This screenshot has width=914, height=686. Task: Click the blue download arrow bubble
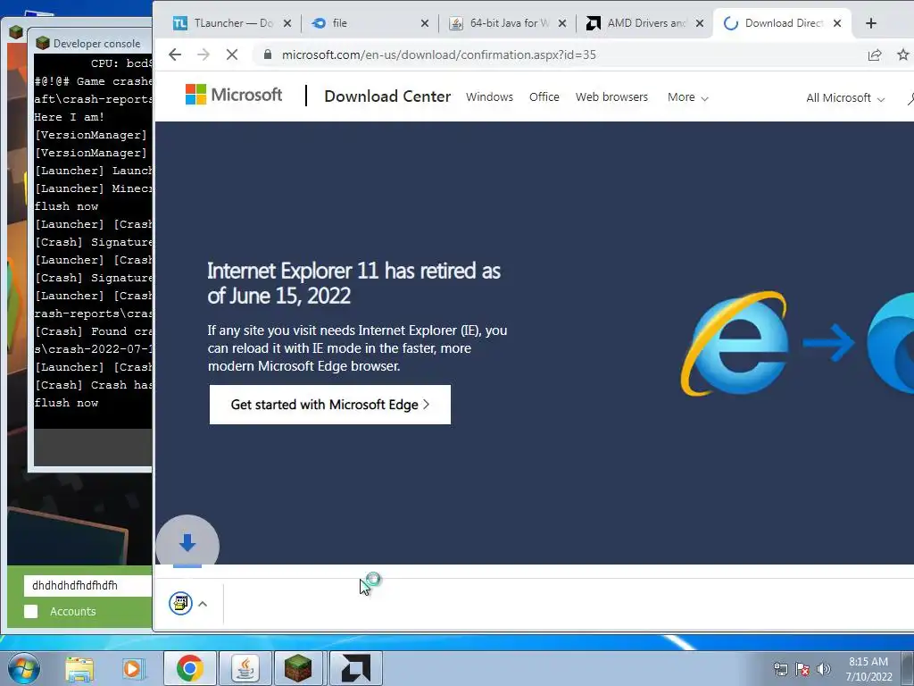coord(187,544)
